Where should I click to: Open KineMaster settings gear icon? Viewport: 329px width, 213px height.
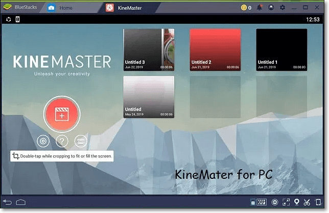tap(43, 141)
